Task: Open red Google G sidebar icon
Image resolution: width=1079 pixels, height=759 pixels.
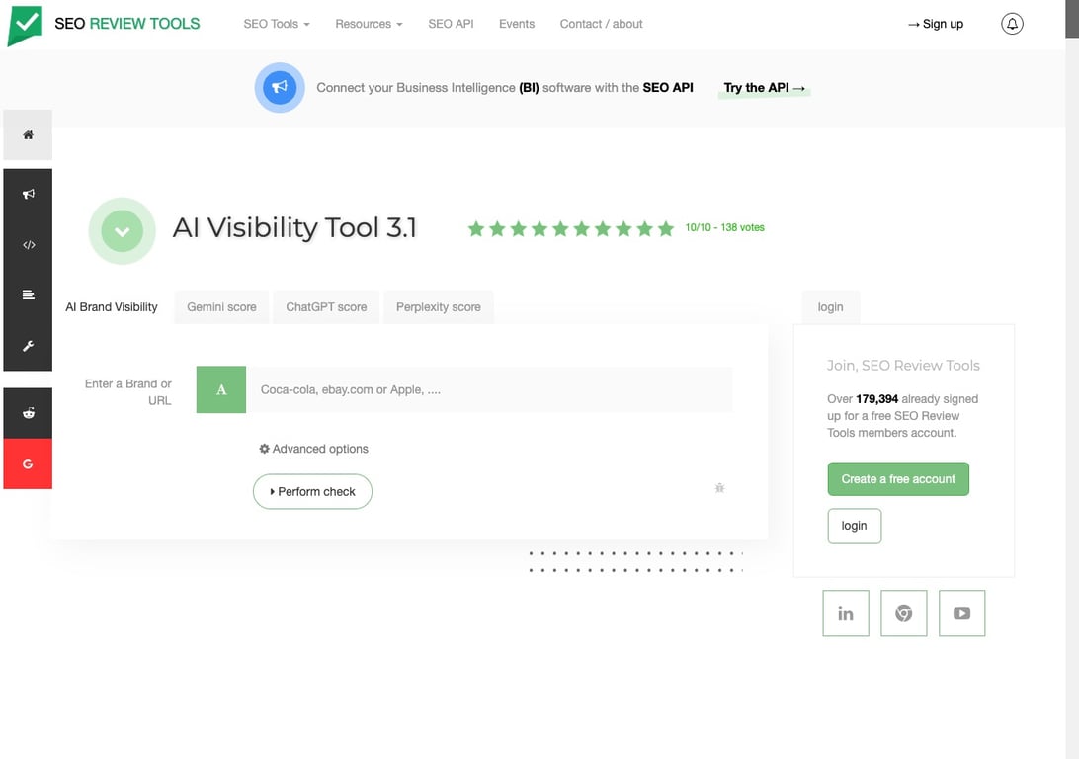Action: (x=28, y=464)
